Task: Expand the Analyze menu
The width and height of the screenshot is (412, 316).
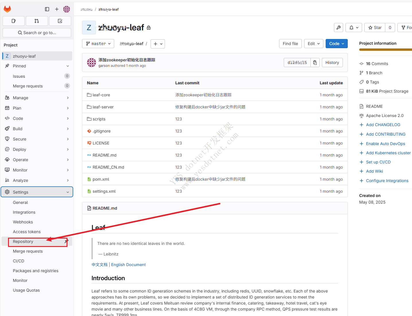Action: click(37, 180)
